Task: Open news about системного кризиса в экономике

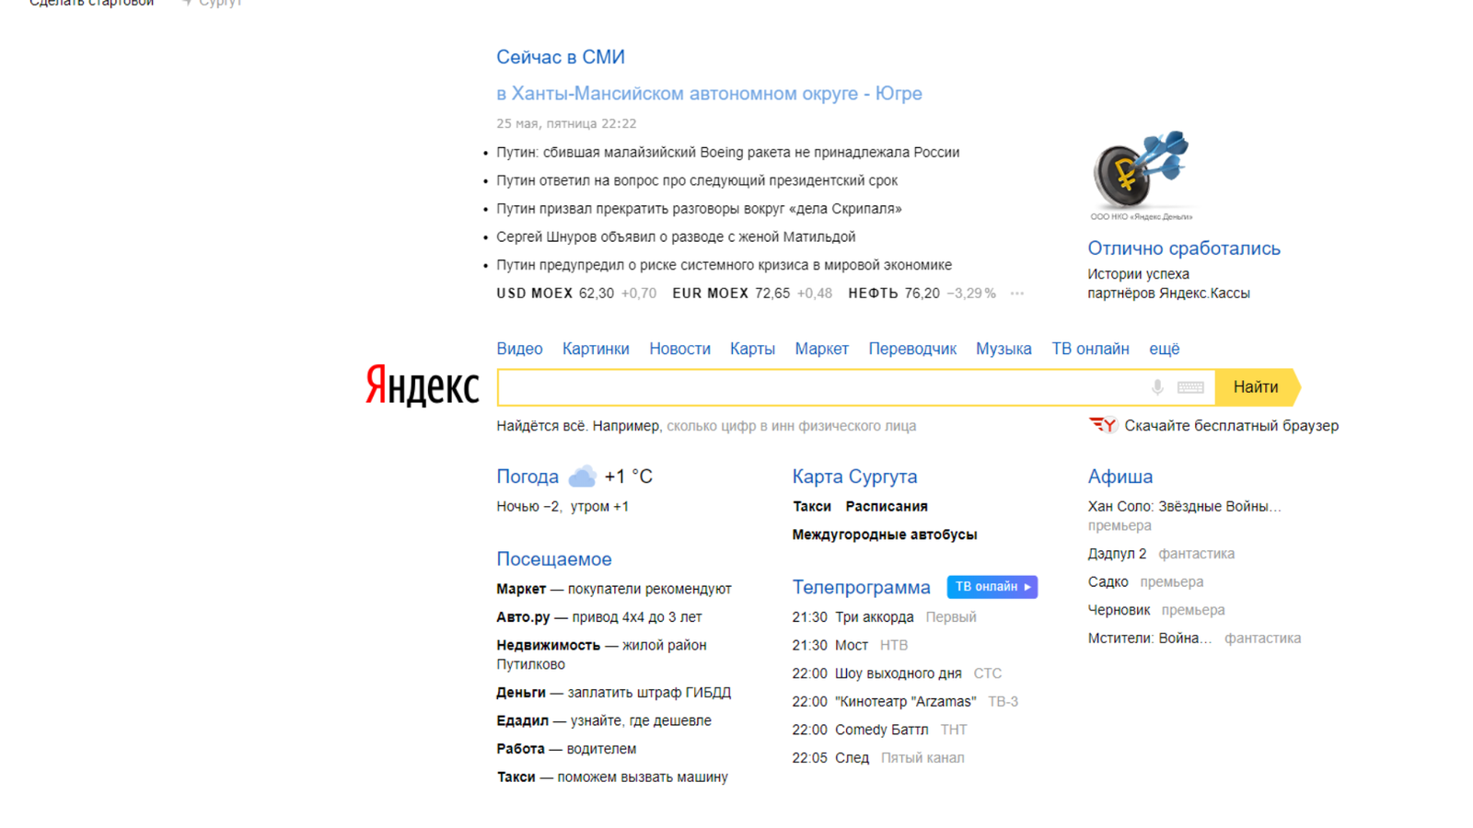Action: point(724,265)
